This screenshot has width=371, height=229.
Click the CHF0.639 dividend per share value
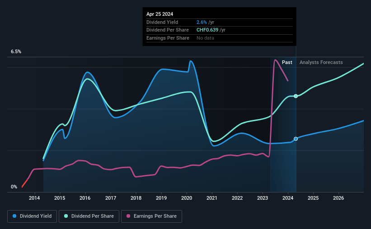pos(207,30)
